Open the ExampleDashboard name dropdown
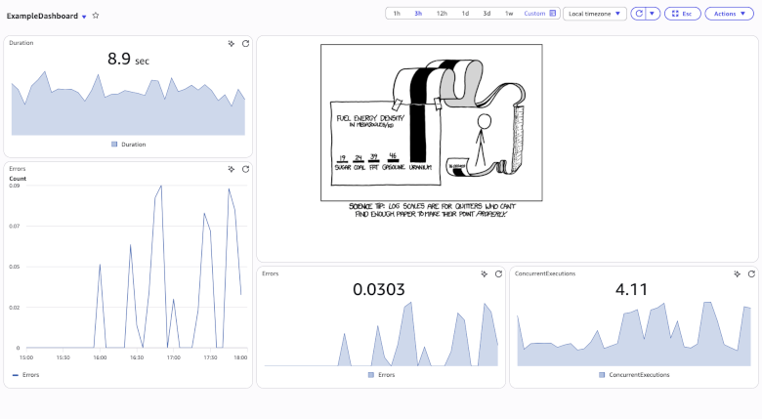762x419 pixels. point(84,17)
